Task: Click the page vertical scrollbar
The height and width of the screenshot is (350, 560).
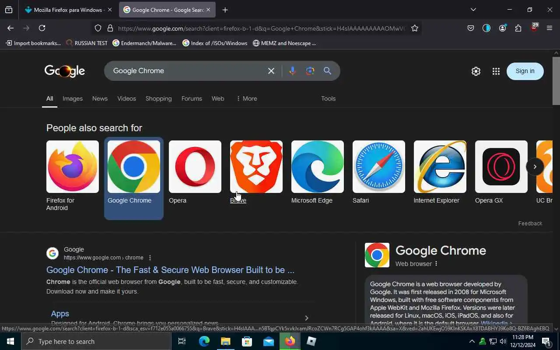Action: click(556, 81)
